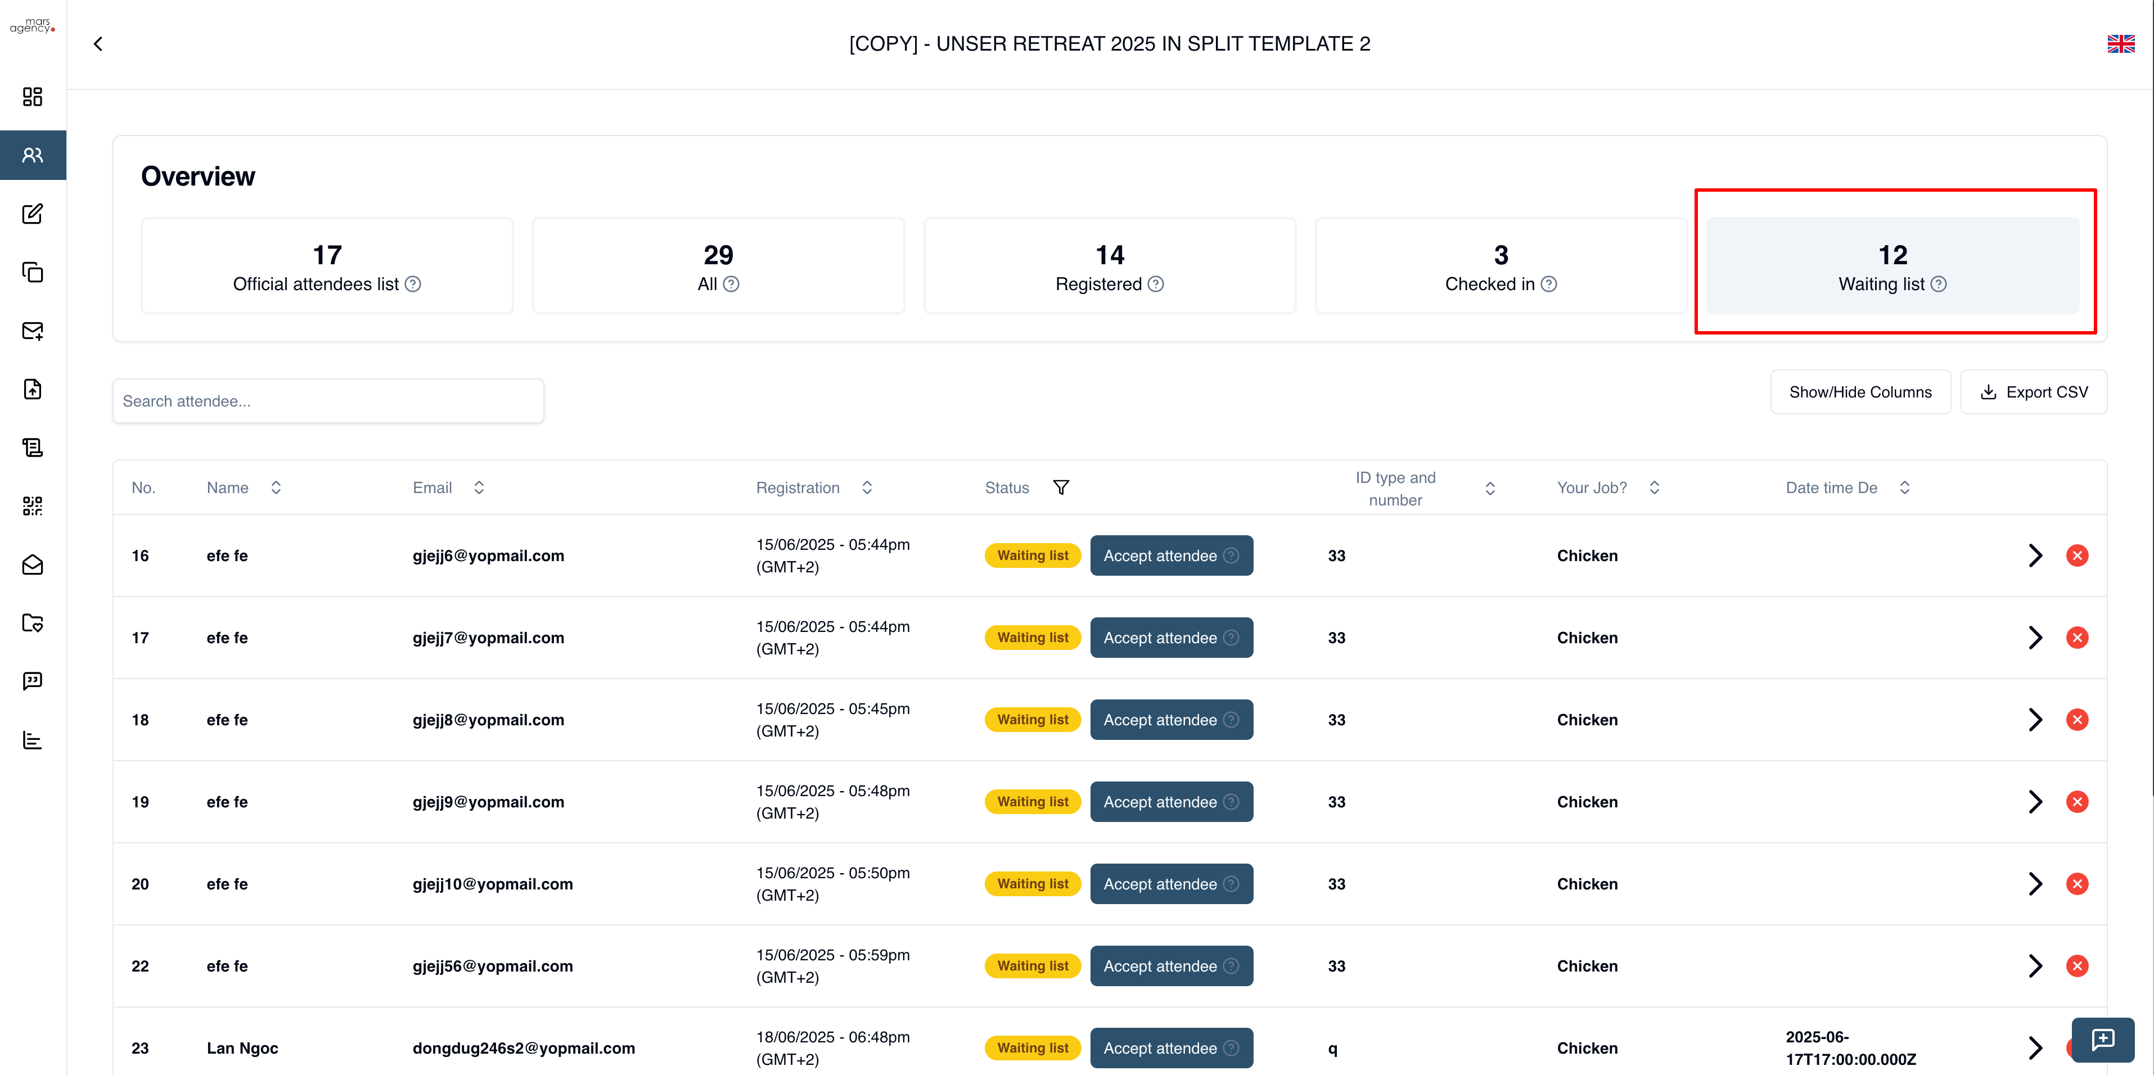Click inside the Search attendee field
This screenshot has width=2154, height=1075.
click(328, 400)
